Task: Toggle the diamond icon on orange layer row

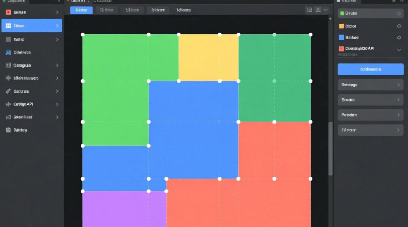Action: pyautogui.click(x=399, y=26)
